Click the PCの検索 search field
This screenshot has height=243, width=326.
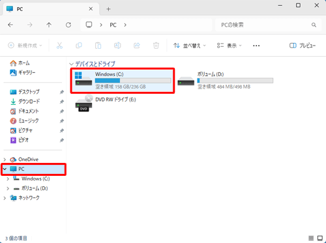tap(268, 25)
